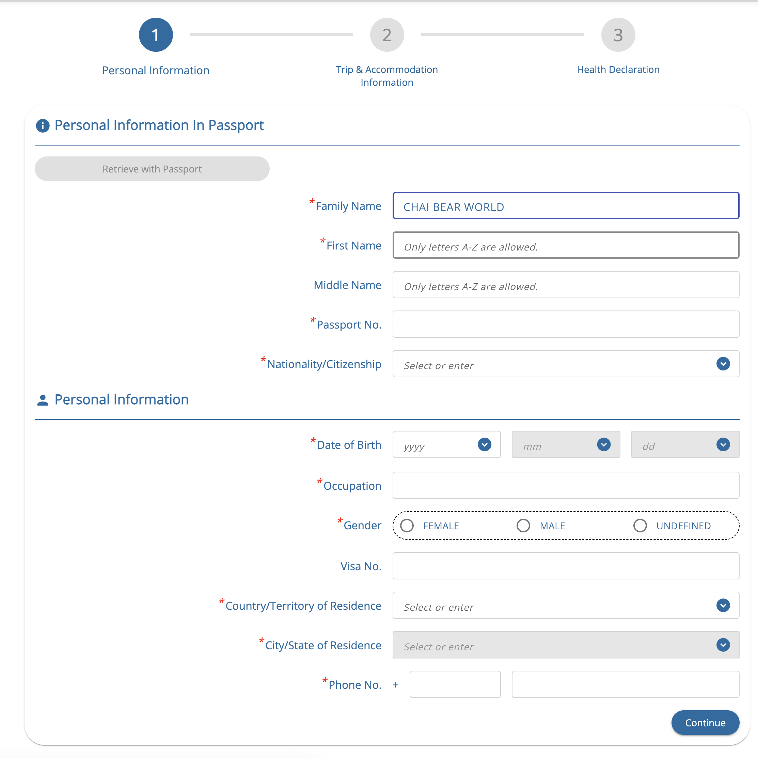
Task: Select the MALE gender option
Action: (x=523, y=525)
